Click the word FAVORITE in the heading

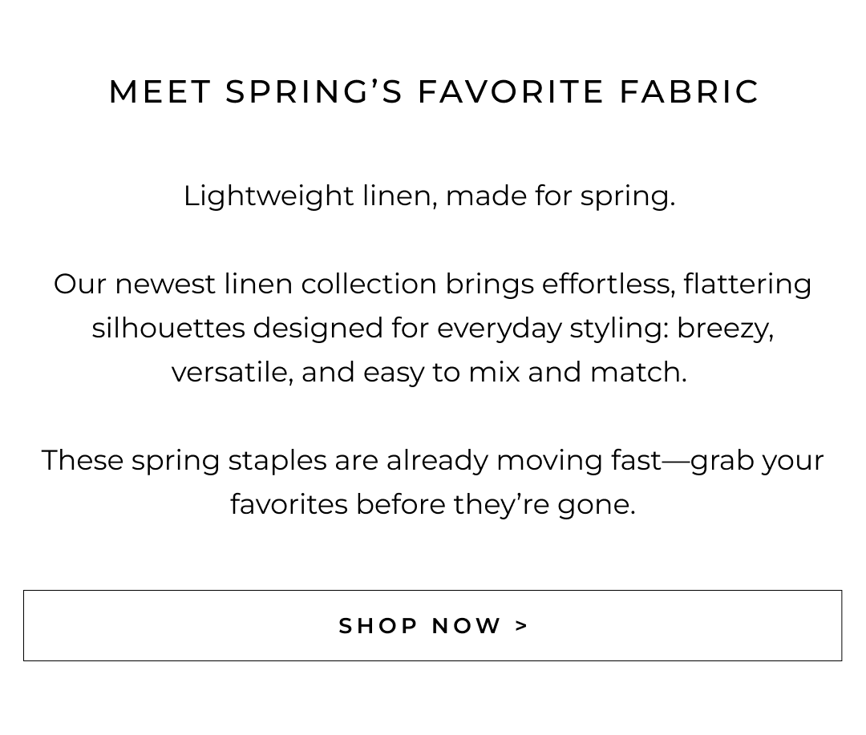click(x=511, y=92)
